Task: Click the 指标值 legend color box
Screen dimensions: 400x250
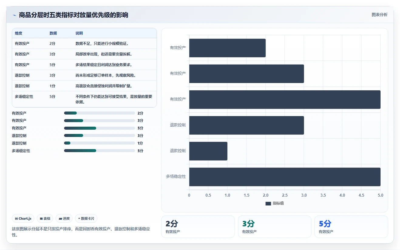Action: pos(268,204)
